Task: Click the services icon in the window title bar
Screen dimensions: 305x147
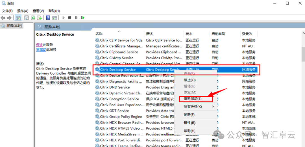Action: pyautogui.click(x=3, y=3)
